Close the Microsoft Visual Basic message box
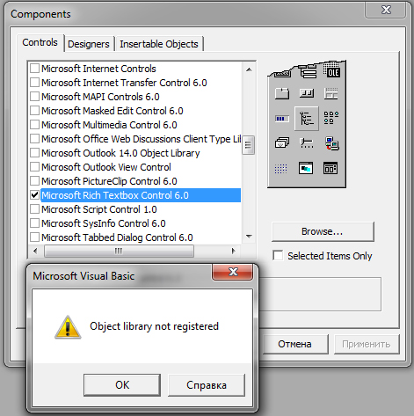414x416 pixels. click(233, 272)
